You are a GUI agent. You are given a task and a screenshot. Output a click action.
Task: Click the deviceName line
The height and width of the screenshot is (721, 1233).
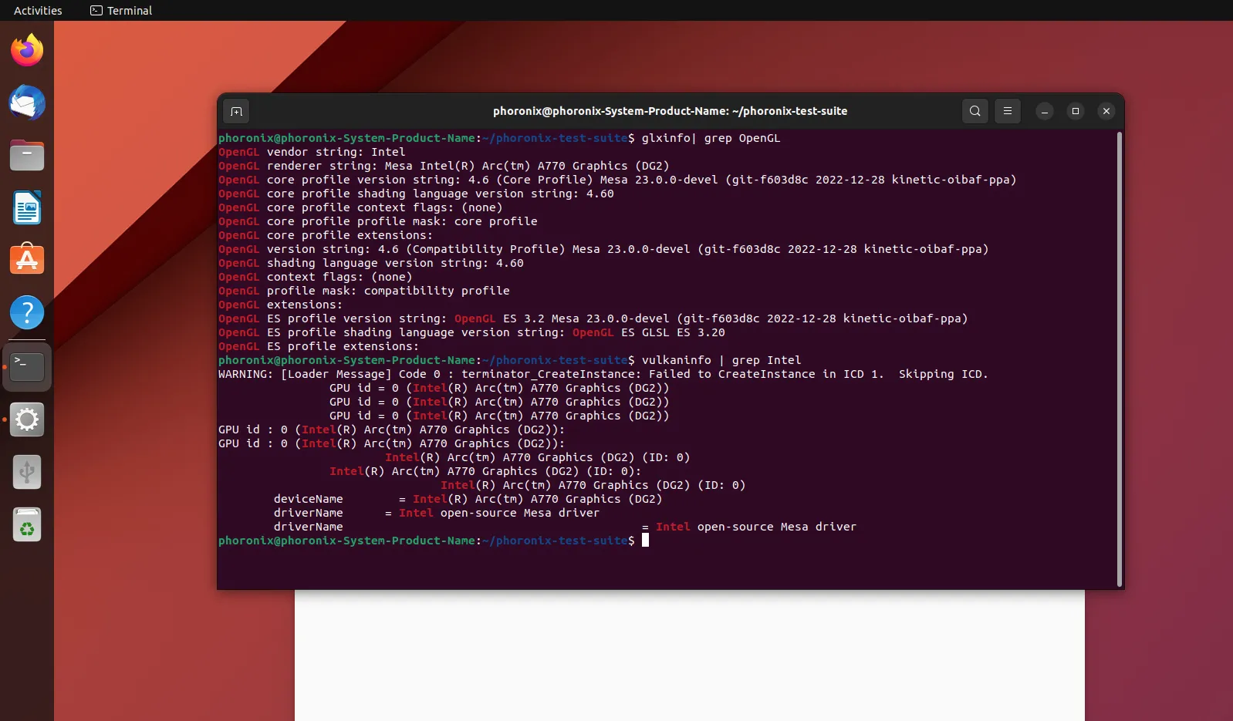[468, 499]
